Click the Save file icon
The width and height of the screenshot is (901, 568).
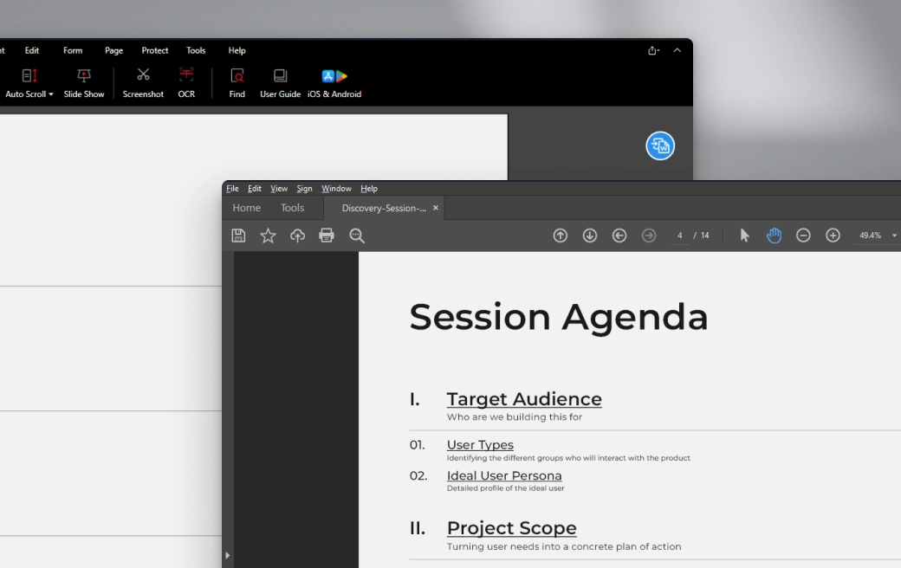238,236
